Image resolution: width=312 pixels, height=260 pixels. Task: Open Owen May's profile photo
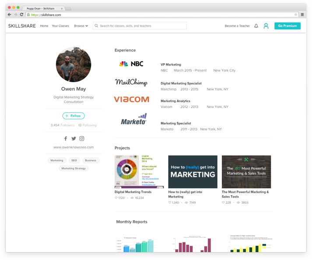[74, 64]
